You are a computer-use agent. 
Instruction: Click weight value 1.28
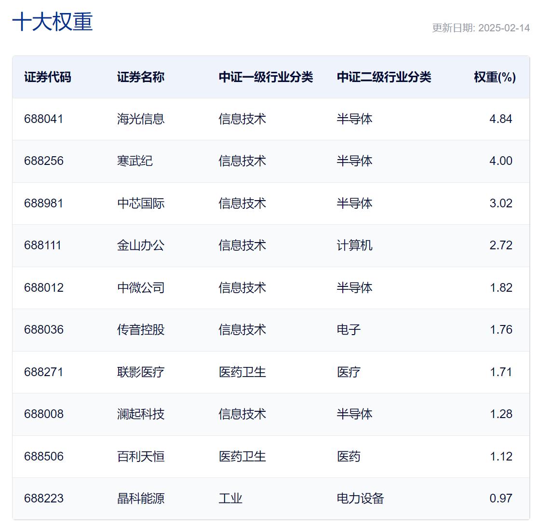501,414
